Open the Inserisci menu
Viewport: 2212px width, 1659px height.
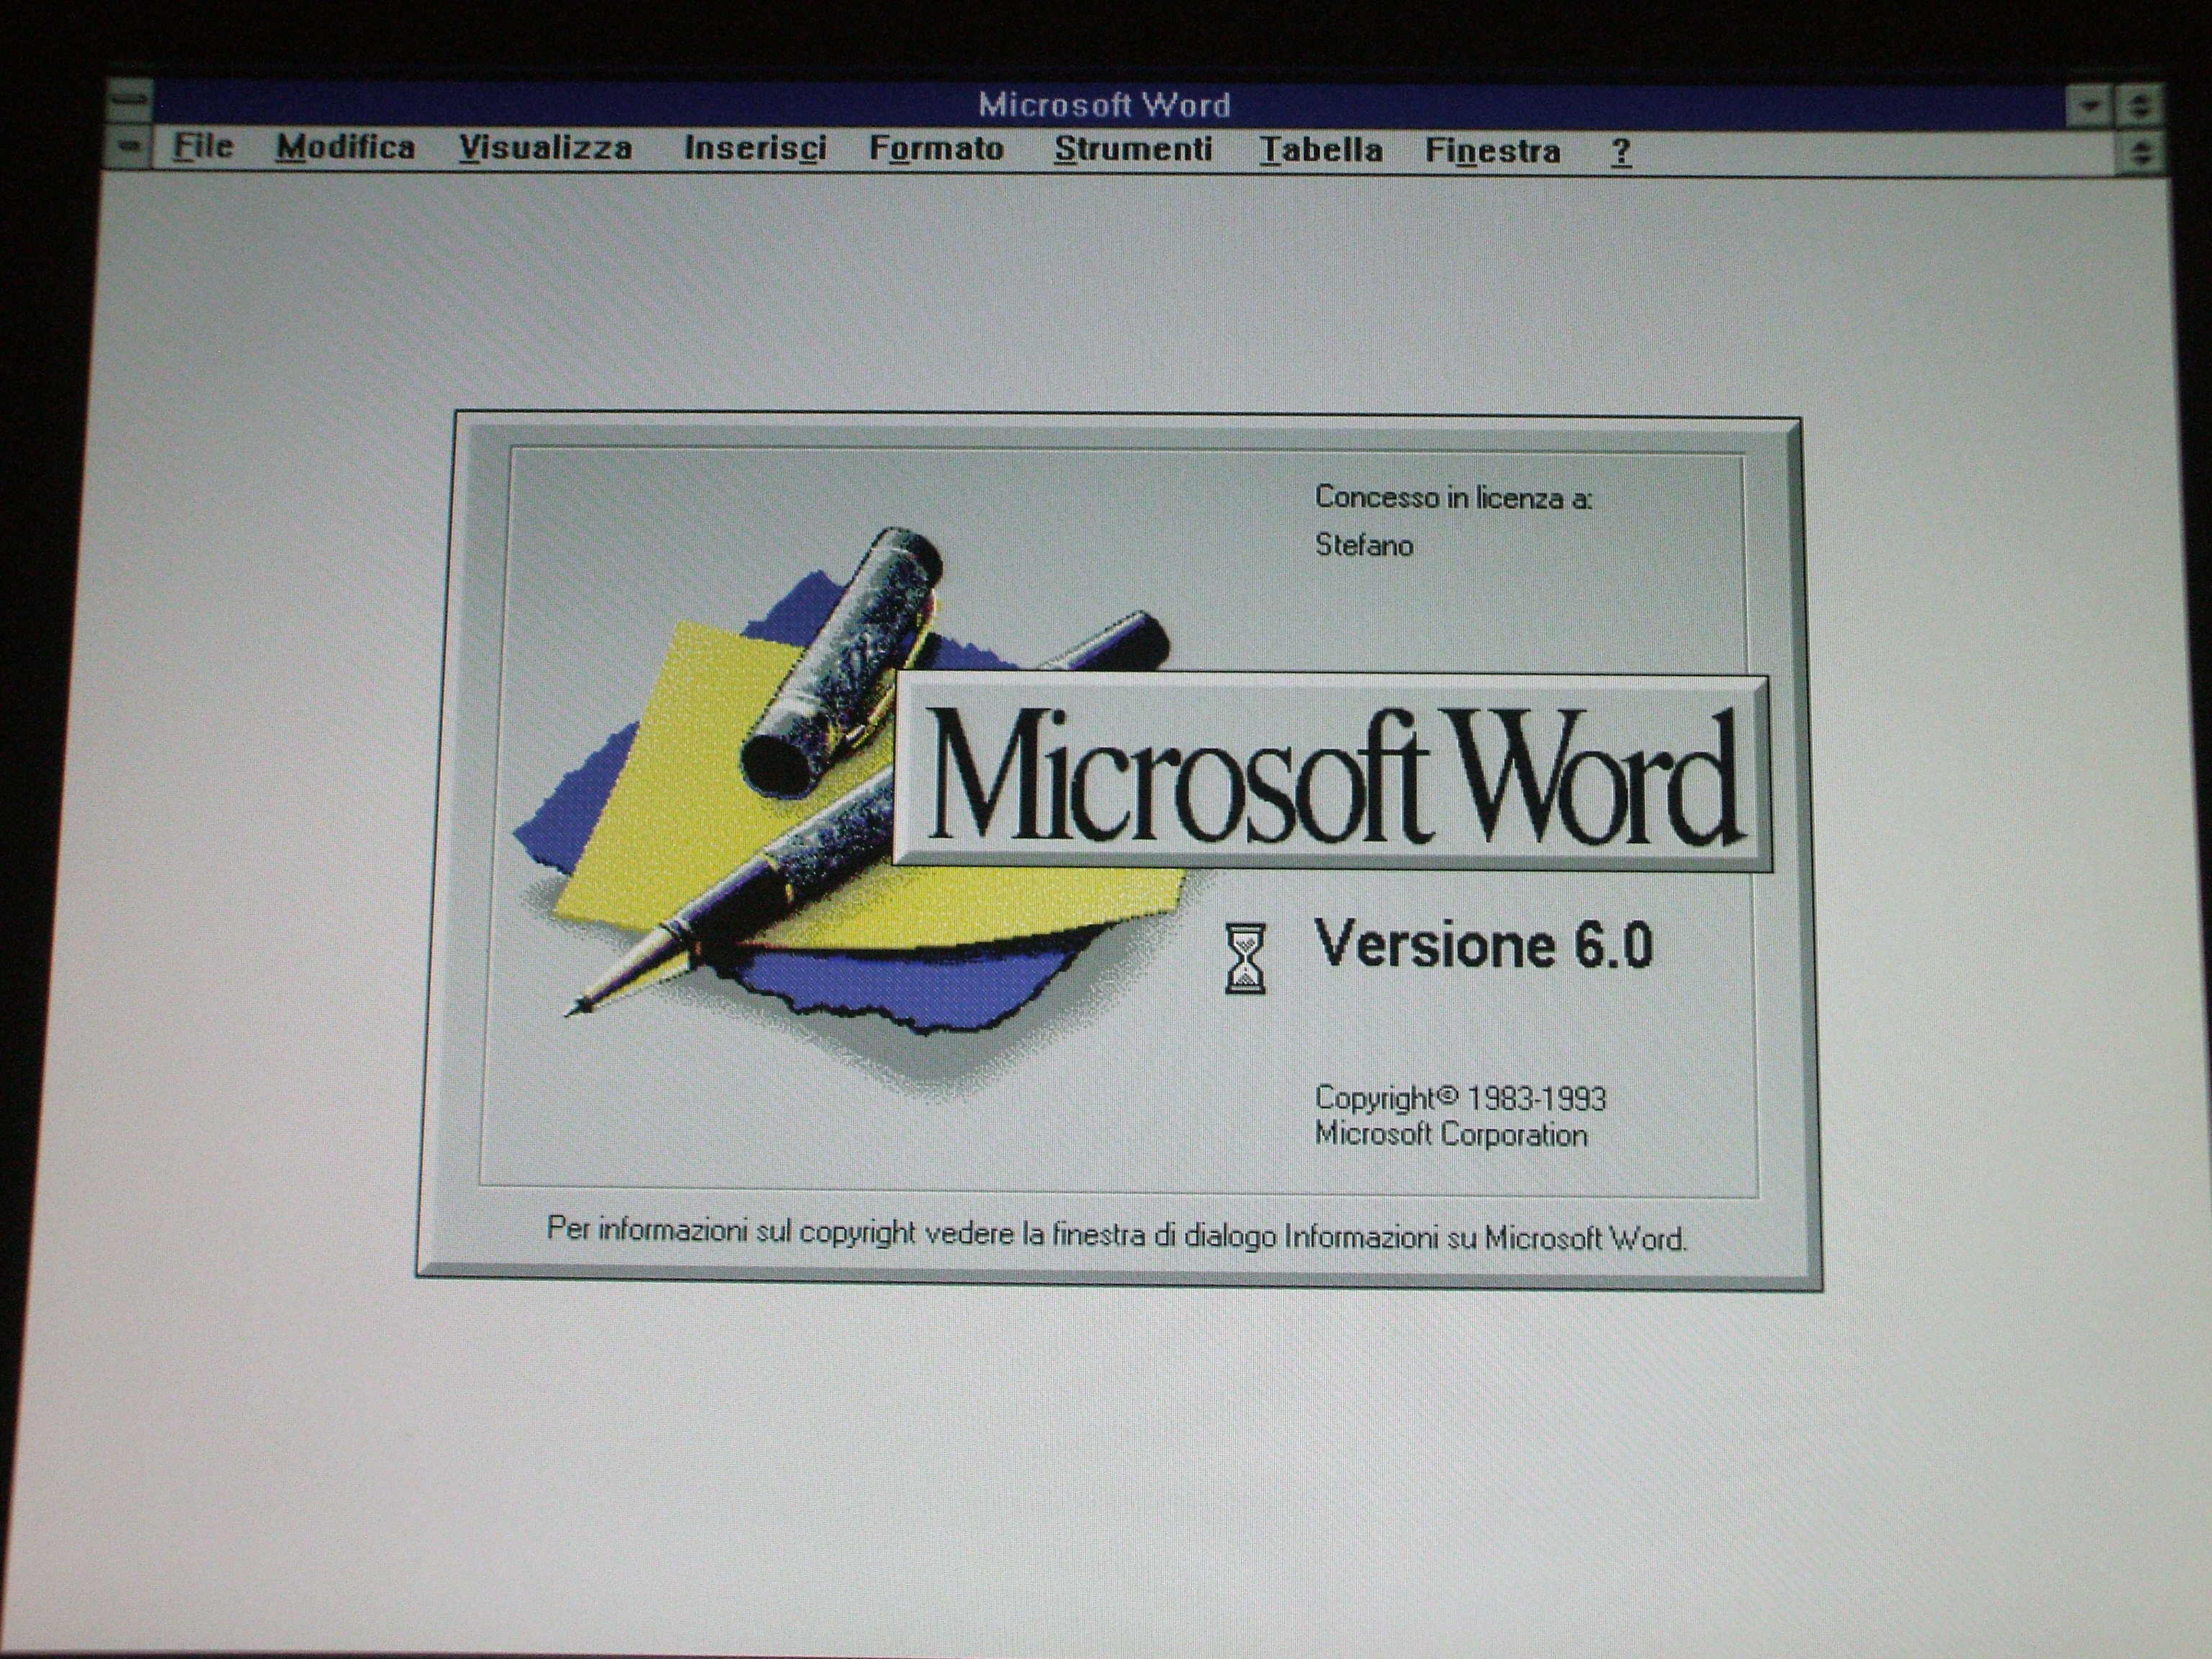click(755, 148)
